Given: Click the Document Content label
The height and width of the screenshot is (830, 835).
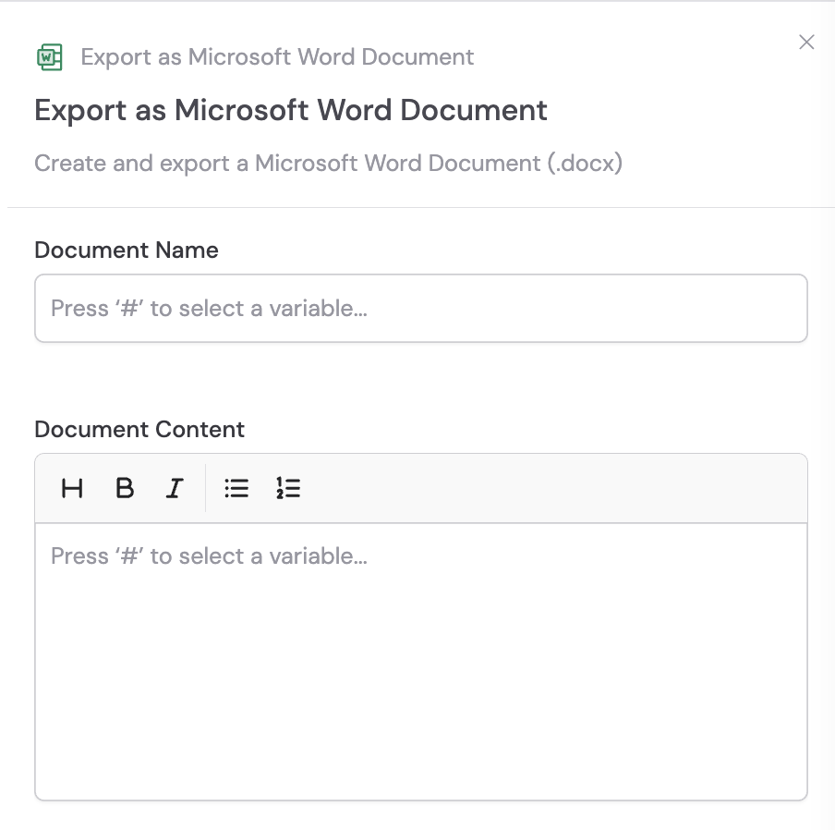Looking at the screenshot, I should tap(139, 429).
